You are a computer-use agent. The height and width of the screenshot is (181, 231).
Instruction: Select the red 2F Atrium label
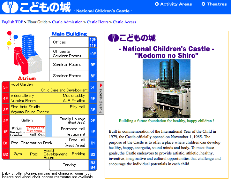coord(6,121)
